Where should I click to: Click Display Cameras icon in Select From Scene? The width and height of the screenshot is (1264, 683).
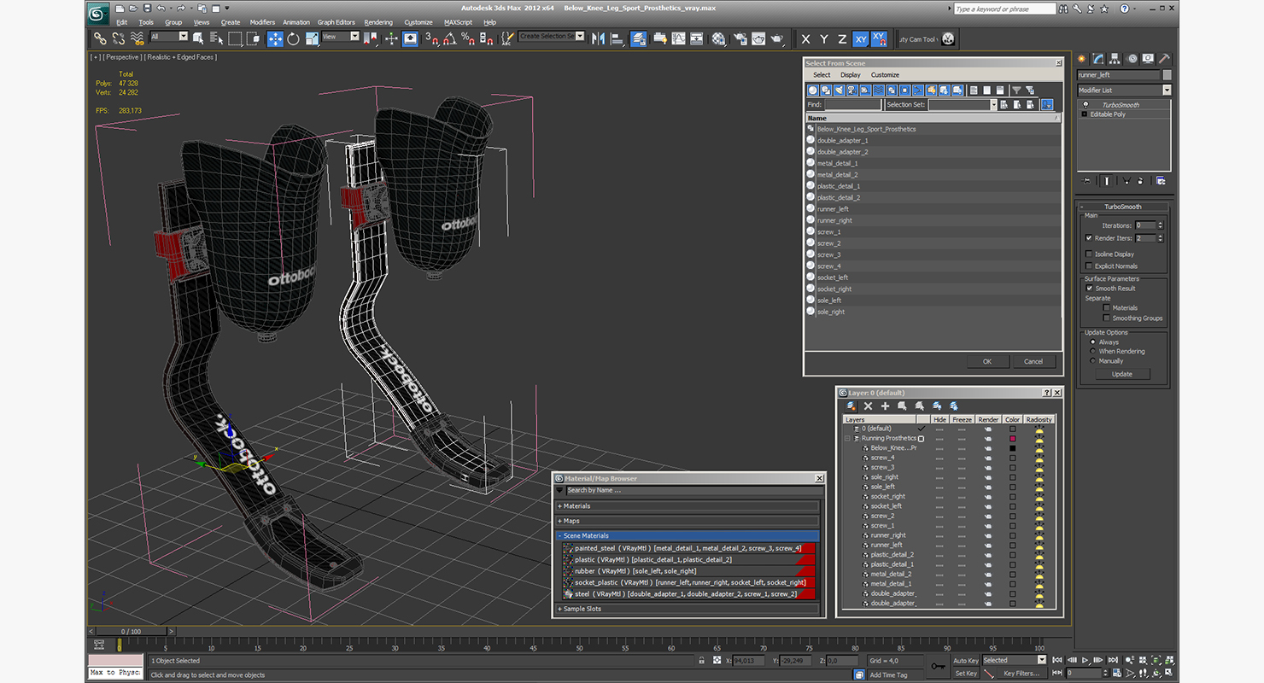pyautogui.click(x=852, y=90)
